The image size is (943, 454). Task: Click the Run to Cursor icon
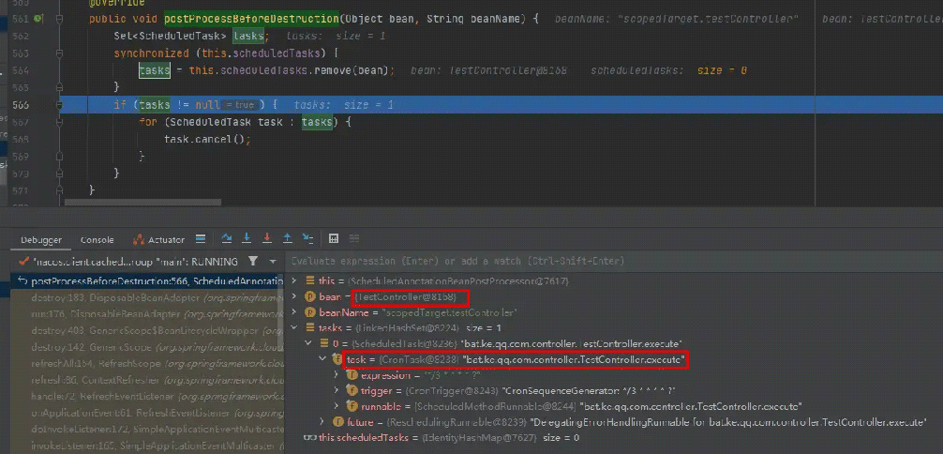tap(308, 239)
